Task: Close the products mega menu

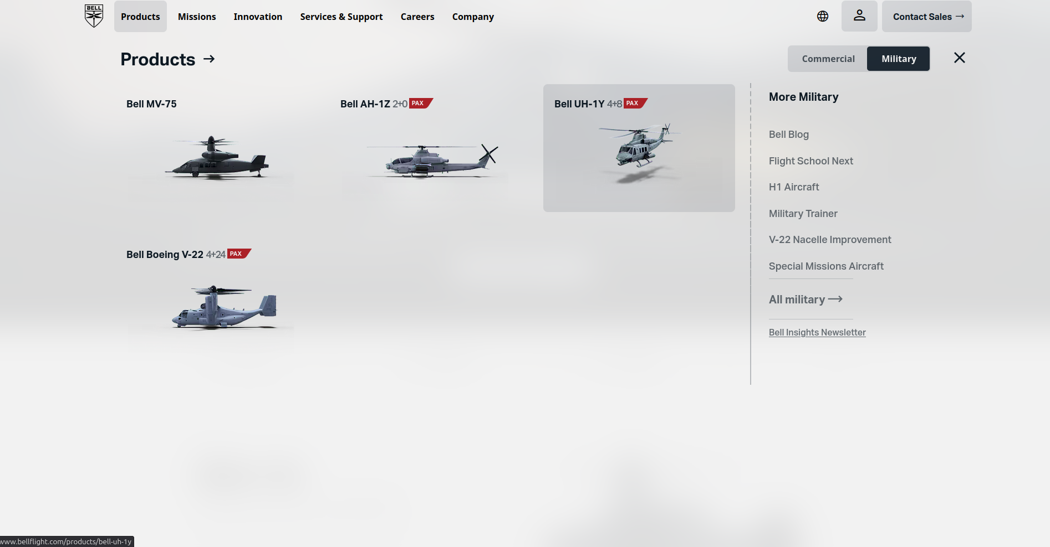Action: coord(960,58)
